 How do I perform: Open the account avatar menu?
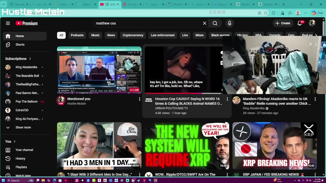pyautogui.click(x=312, y=23)
